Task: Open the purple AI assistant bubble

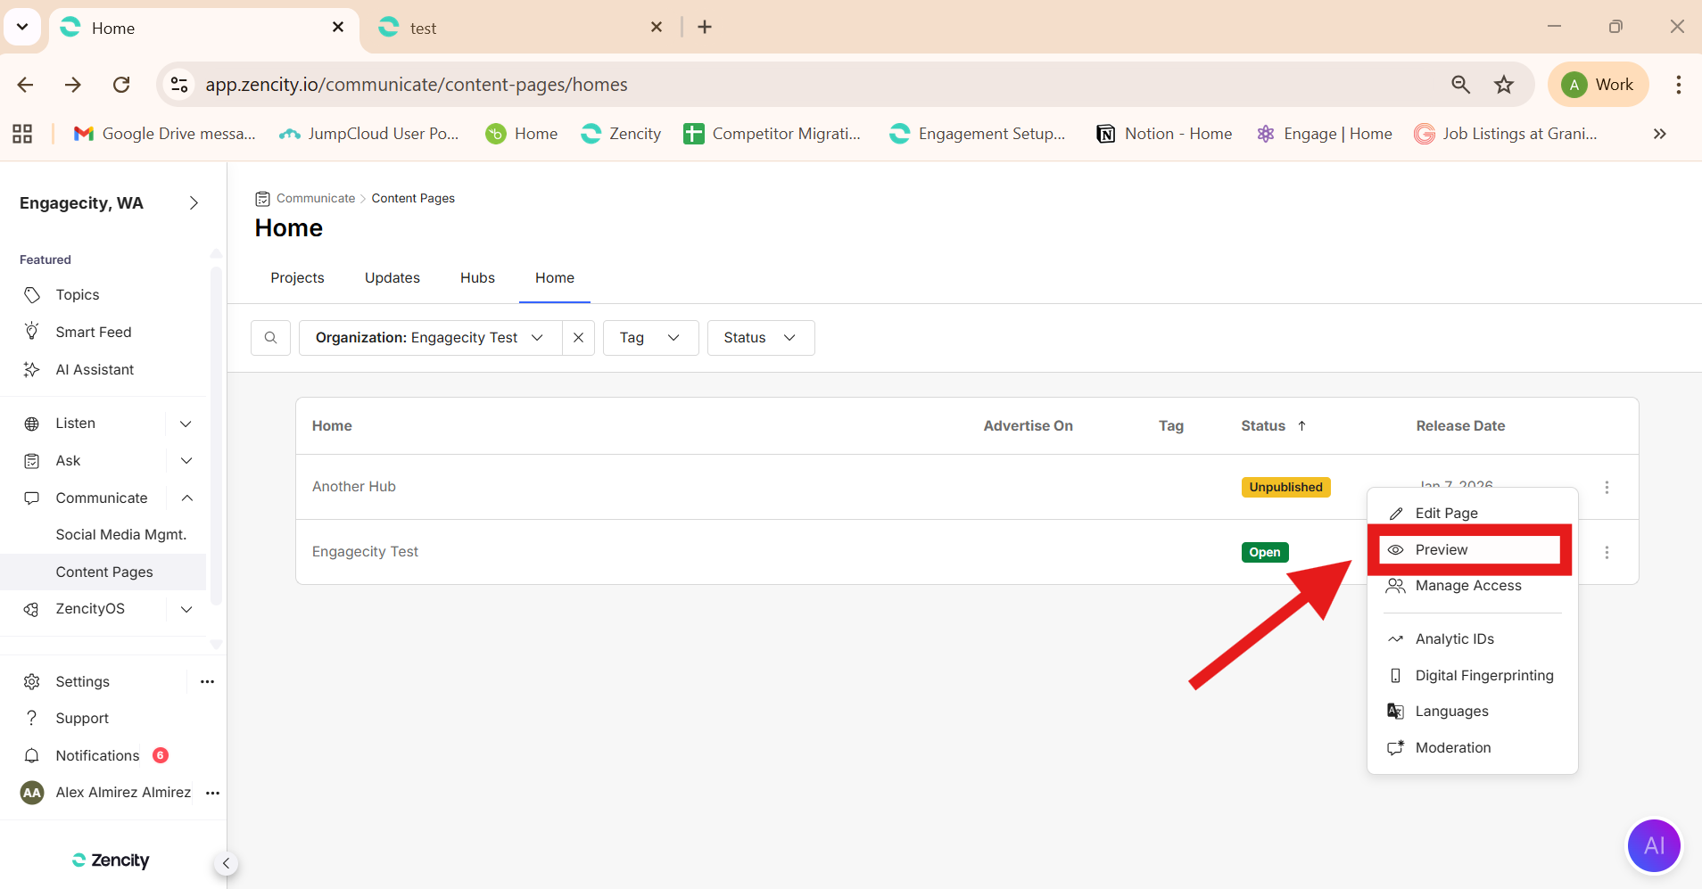Action: (x=1653, y=845)
